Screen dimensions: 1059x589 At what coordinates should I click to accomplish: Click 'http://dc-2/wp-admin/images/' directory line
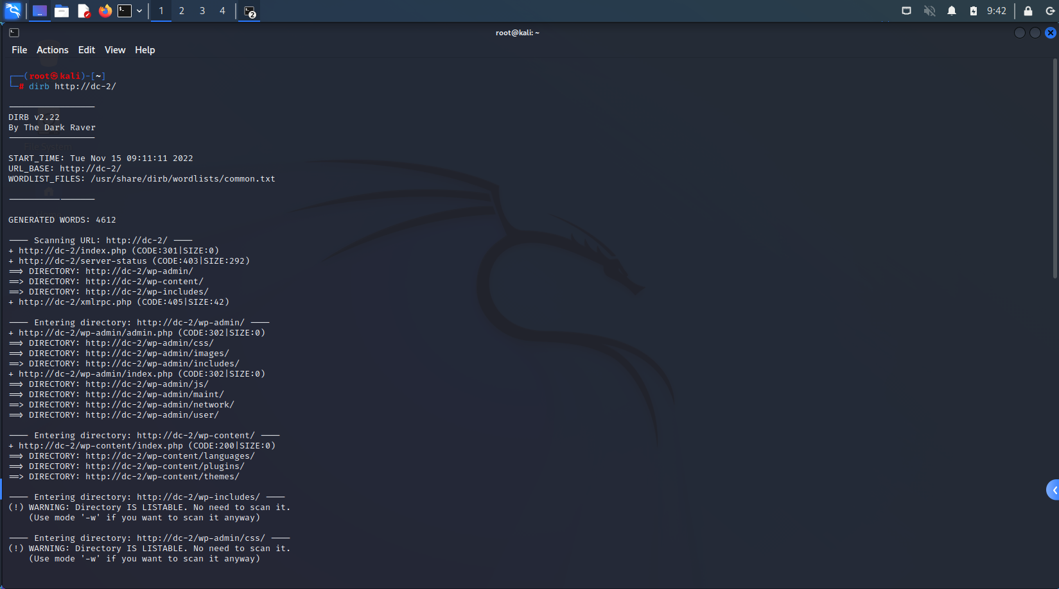pos(119,354)
